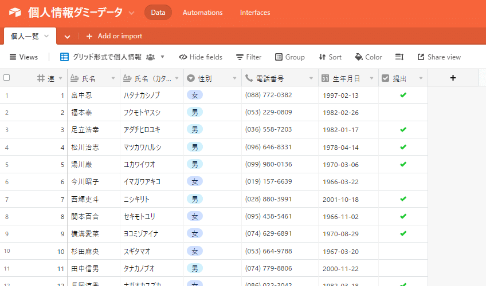Open the base name dropdown chevron

pyautogui.click(x=131, y=13)
